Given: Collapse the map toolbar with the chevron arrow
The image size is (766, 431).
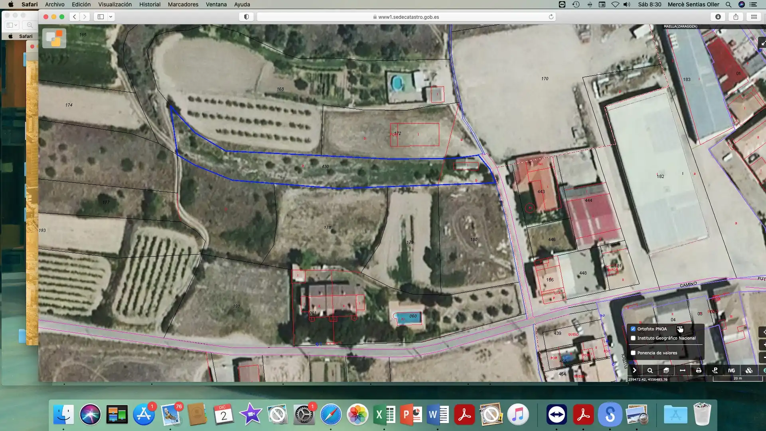Looking at the screenshot, I should click(634, 370).
